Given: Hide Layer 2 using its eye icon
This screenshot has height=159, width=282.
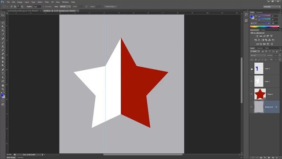Looking at the screenshot, I should [252, 68].
